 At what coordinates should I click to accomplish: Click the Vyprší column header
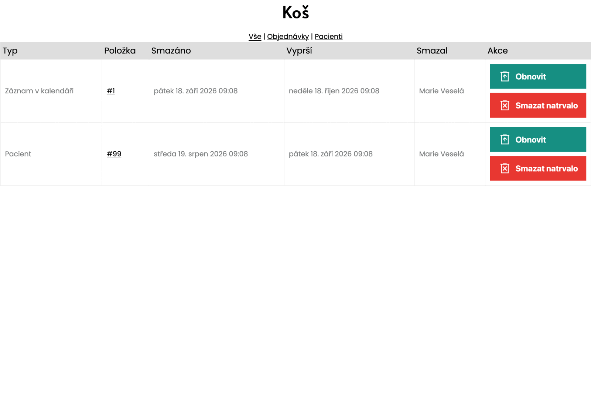pyautogui.click(x=299, y=51)
